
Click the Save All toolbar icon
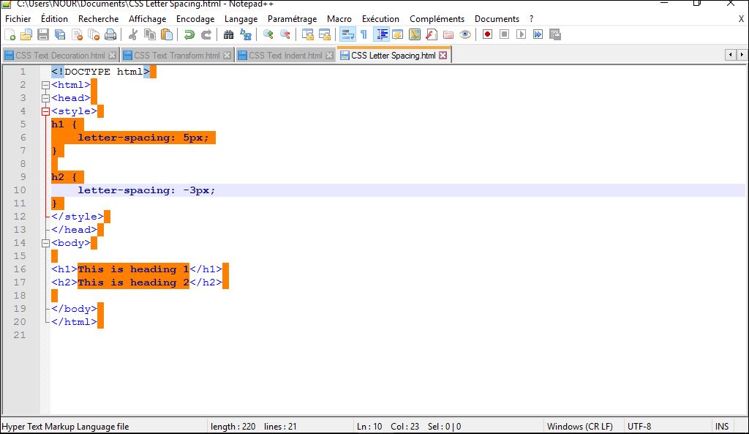[x=60, y=34]
